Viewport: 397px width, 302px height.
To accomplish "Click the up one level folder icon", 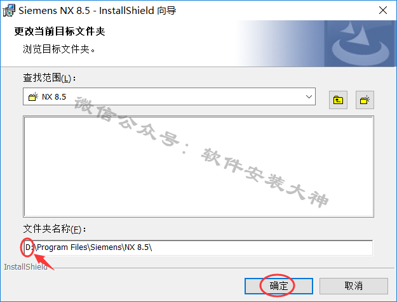I will pos(338,100).
